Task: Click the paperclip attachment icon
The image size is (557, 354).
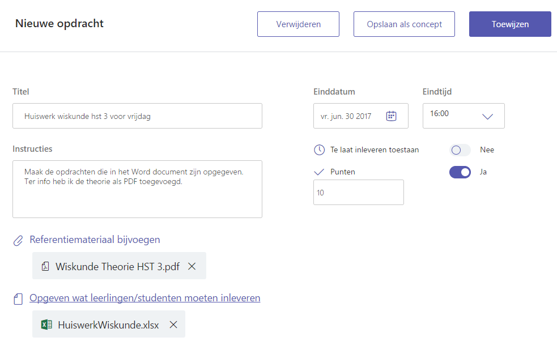Action: tap(18, 241)
